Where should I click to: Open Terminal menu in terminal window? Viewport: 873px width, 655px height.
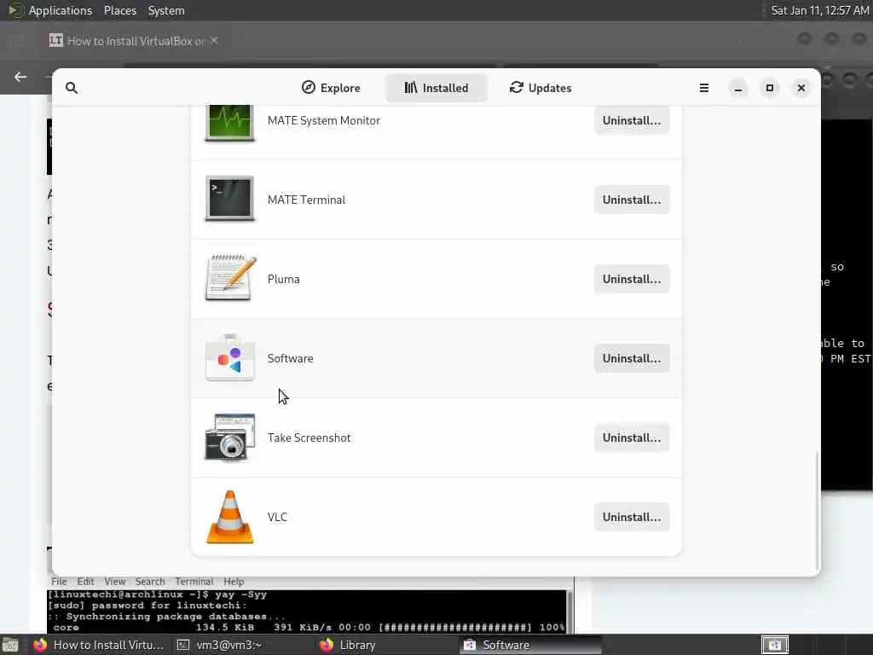194,582
